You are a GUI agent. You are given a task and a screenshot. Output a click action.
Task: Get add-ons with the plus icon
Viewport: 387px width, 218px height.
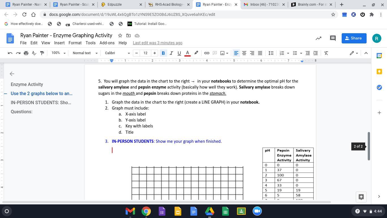(x=379, y=113)
